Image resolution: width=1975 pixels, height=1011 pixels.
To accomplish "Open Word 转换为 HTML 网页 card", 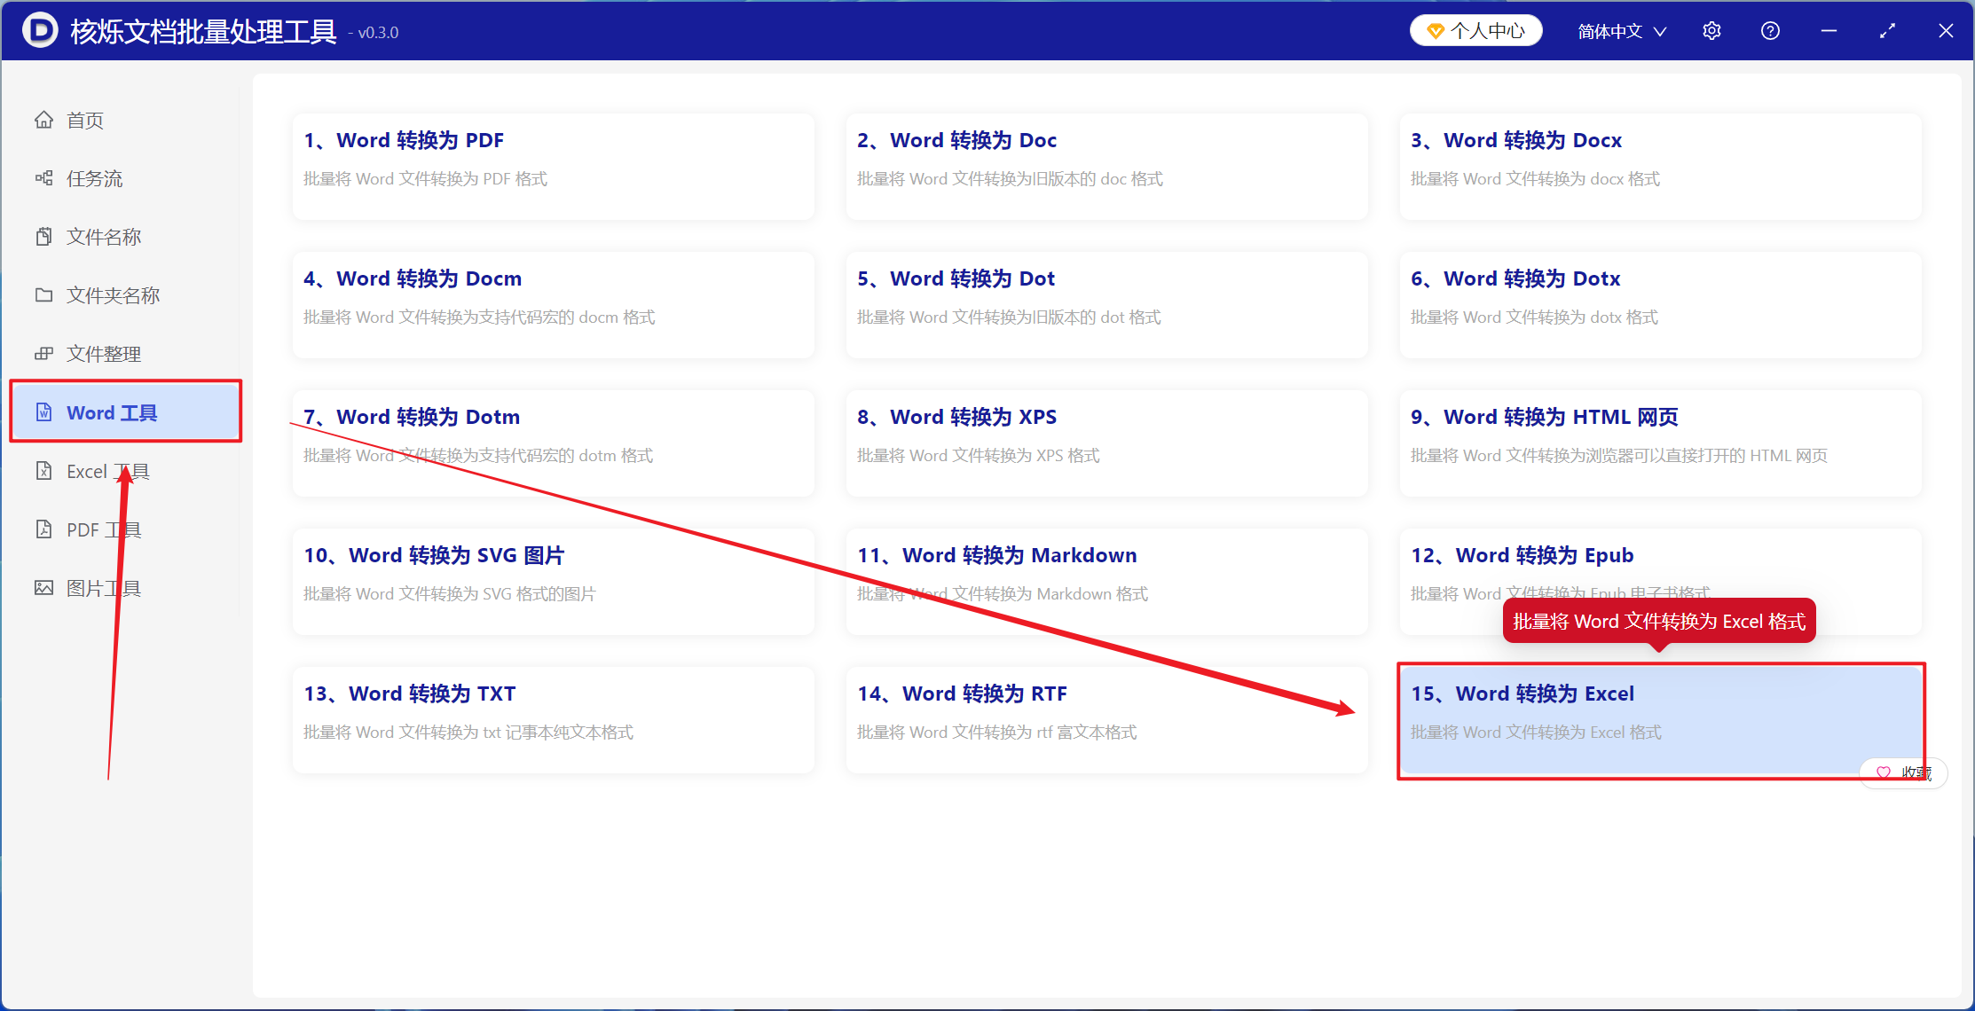I will (x=1660, y=443).
